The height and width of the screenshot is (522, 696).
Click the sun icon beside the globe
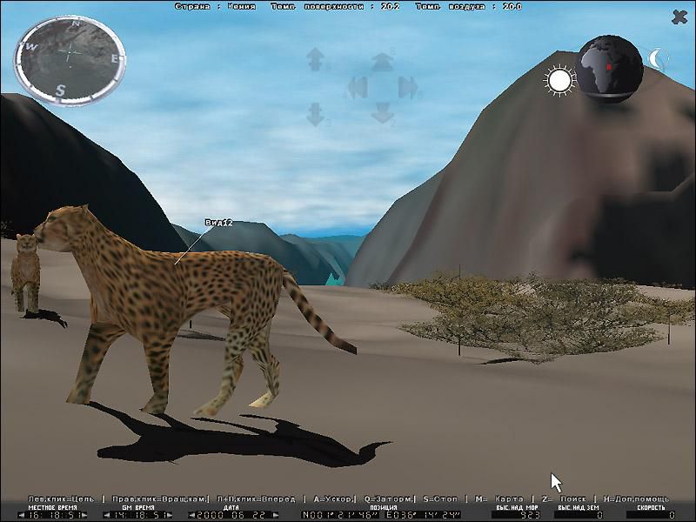(x=559, y=81)
